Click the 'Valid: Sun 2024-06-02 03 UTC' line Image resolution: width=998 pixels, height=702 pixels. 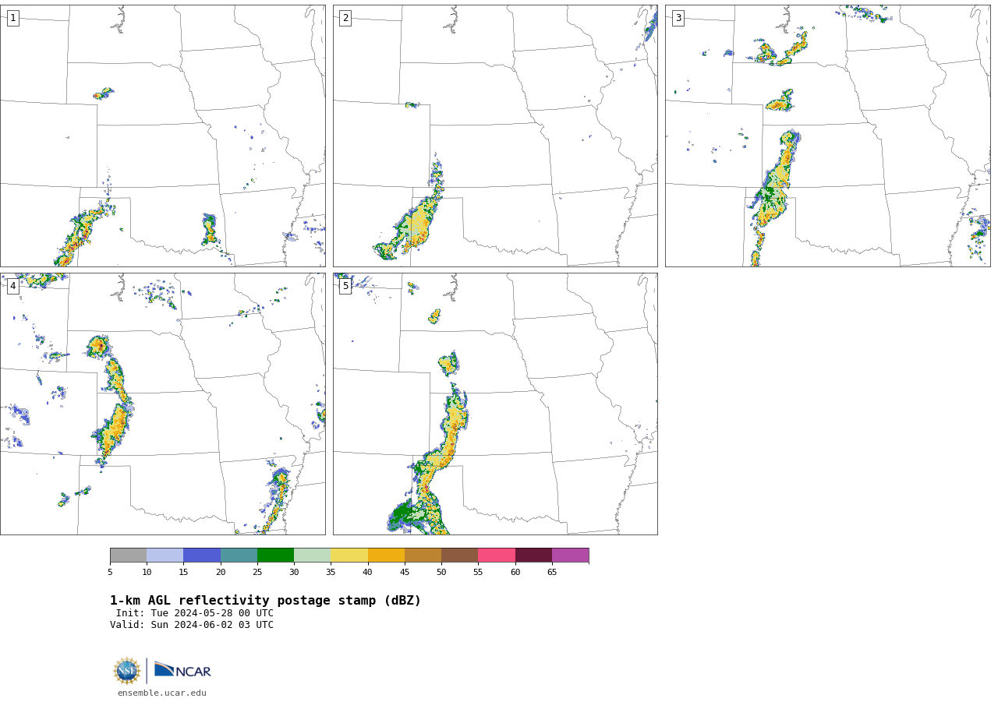pos(192,625)
